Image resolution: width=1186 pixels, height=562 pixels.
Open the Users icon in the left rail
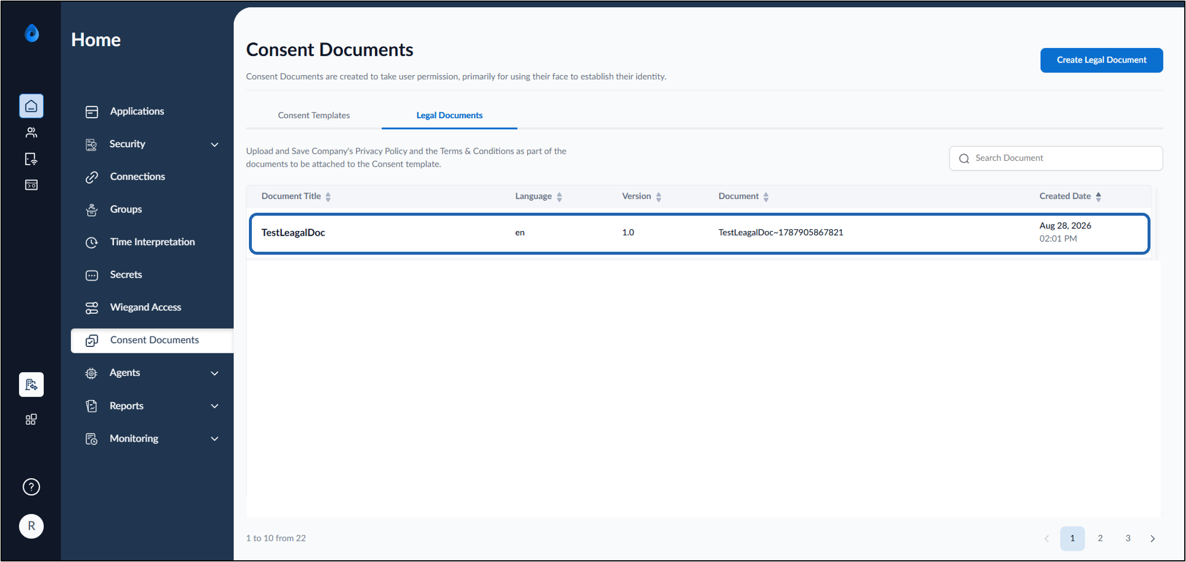coord(31,132)
